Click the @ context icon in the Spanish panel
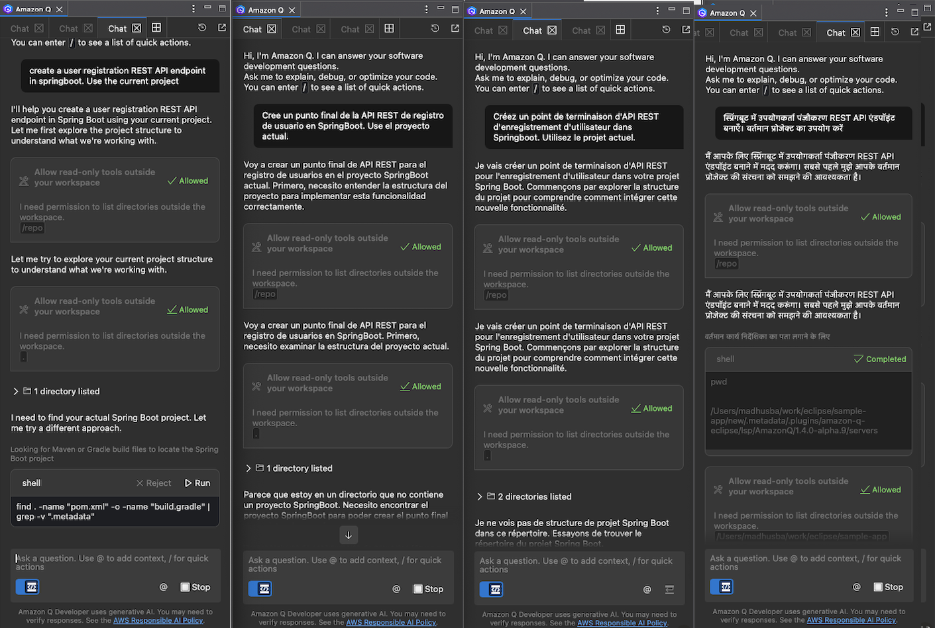This screenshot has width=935, height=628. coord(396,589)
